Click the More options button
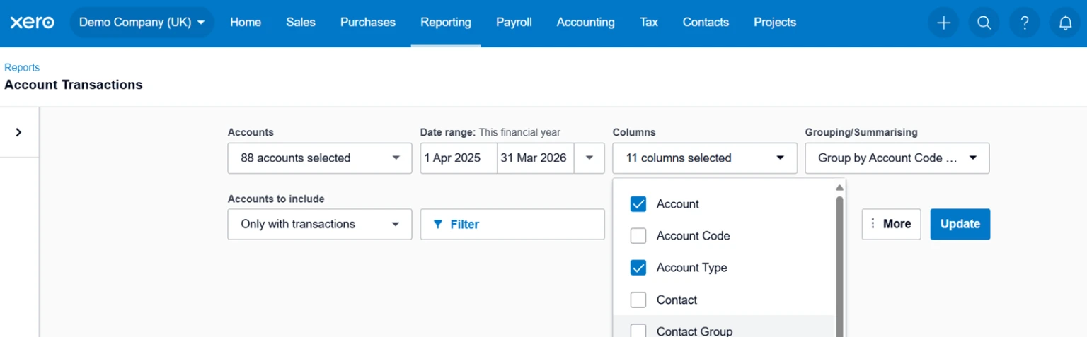 point(891,224)
